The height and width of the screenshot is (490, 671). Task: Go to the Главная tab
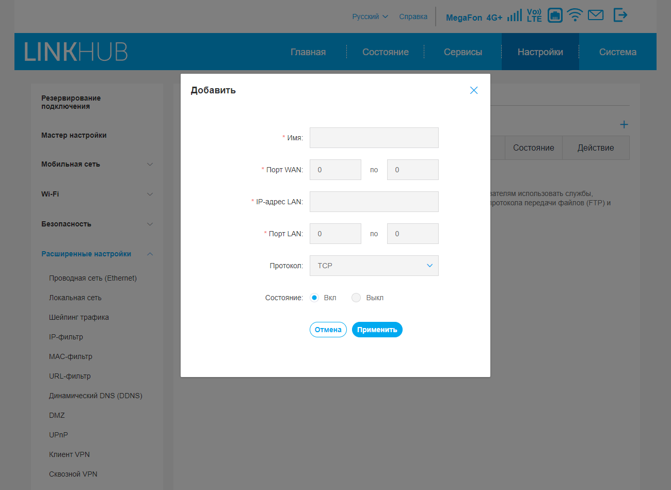pos(308,52)
